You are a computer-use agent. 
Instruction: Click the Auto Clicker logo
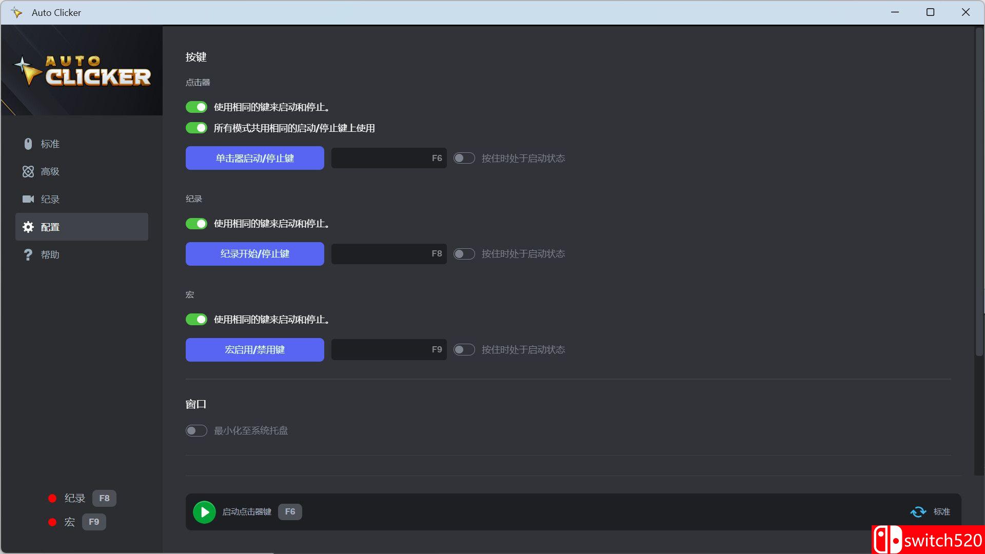coord(81,72)
